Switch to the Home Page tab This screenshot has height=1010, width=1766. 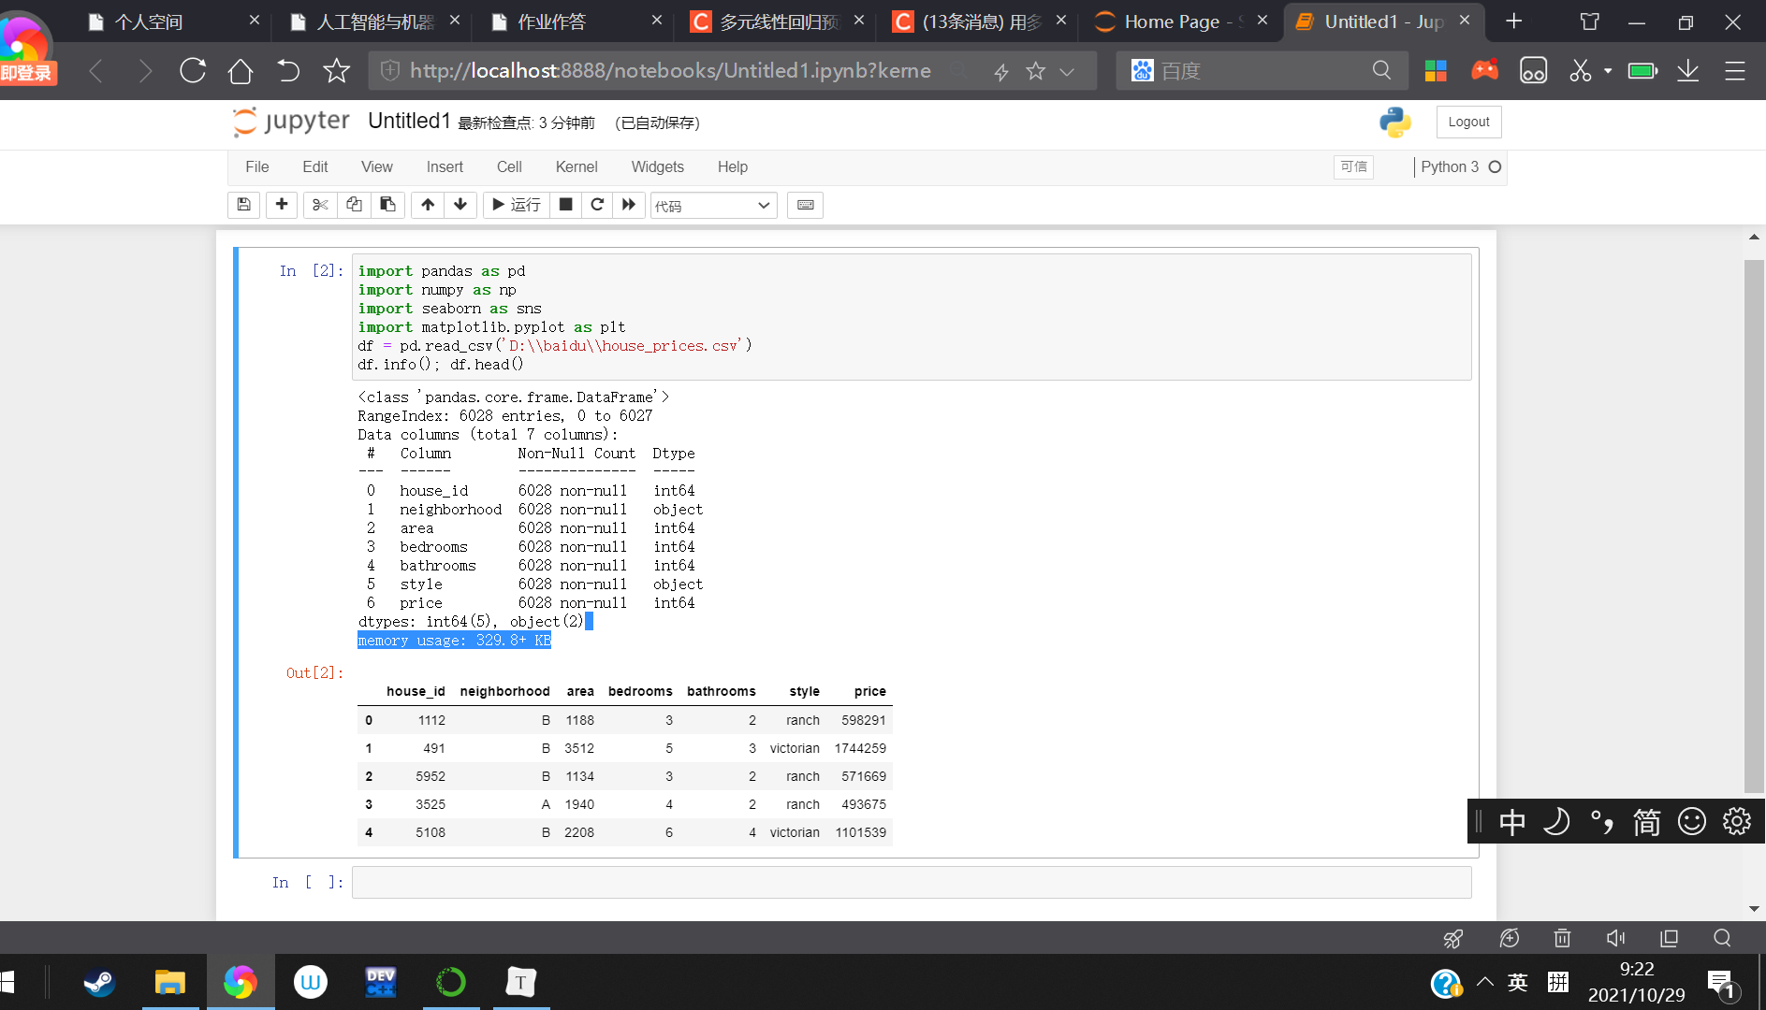pyautogui.click(x=1181, y=22)
